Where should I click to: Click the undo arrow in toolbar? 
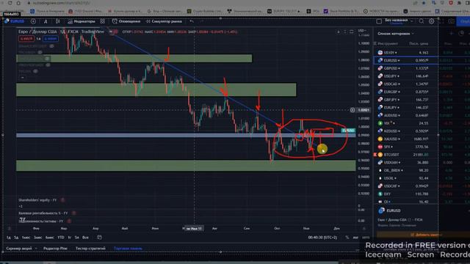point(192,21)
